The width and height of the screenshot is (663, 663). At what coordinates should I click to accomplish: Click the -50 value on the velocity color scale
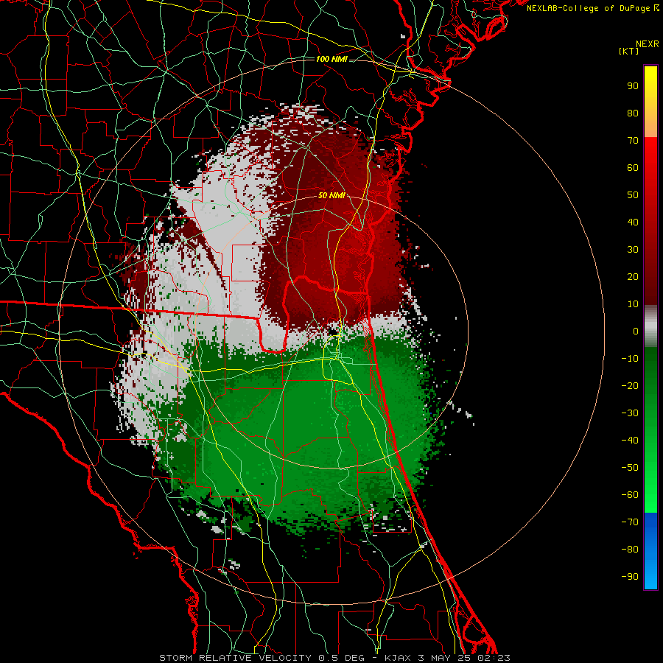pyautogui.click(x=630, y=468)
